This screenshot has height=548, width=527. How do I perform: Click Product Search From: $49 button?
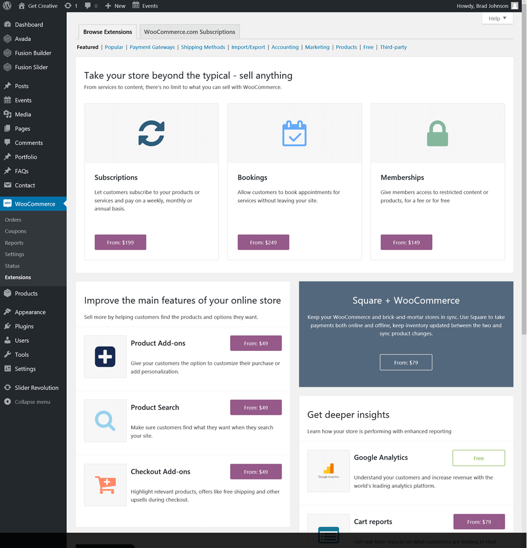256,408
